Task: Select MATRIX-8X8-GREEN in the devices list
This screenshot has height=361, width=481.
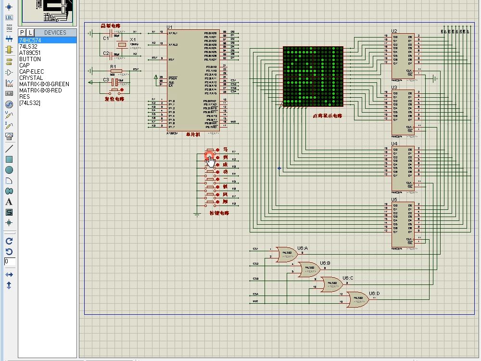Action: (x=44, y=84)
